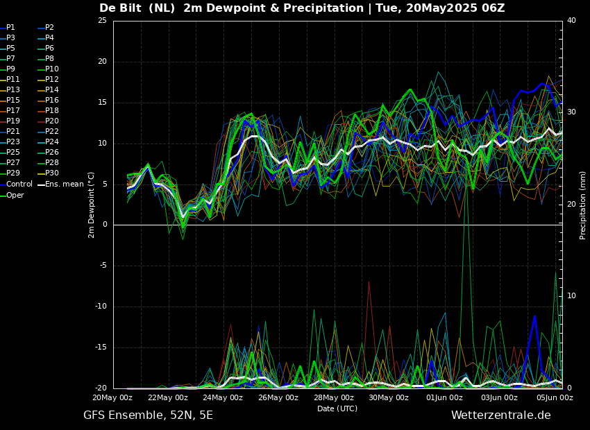Pick the P6 legend entry
Image resolution: width=590 pixels, height=430 pixels.
tap(47, 48)
